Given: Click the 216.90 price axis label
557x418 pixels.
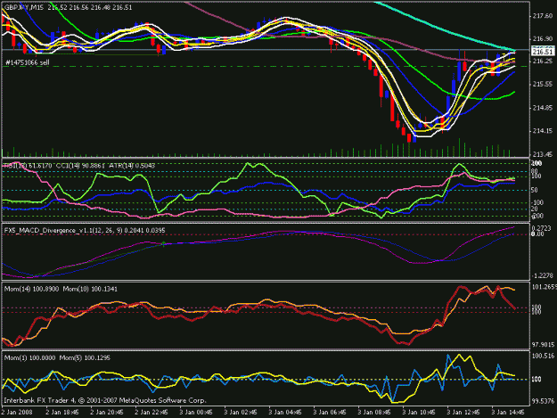Looking at the screenshot, I should (543, 39).
